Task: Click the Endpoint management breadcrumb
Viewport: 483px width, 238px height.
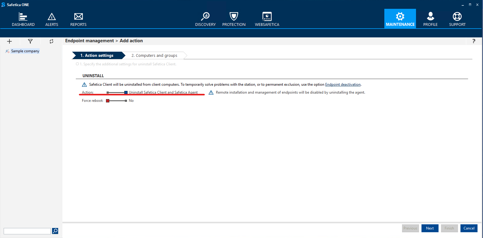Action: click(90, 41)
